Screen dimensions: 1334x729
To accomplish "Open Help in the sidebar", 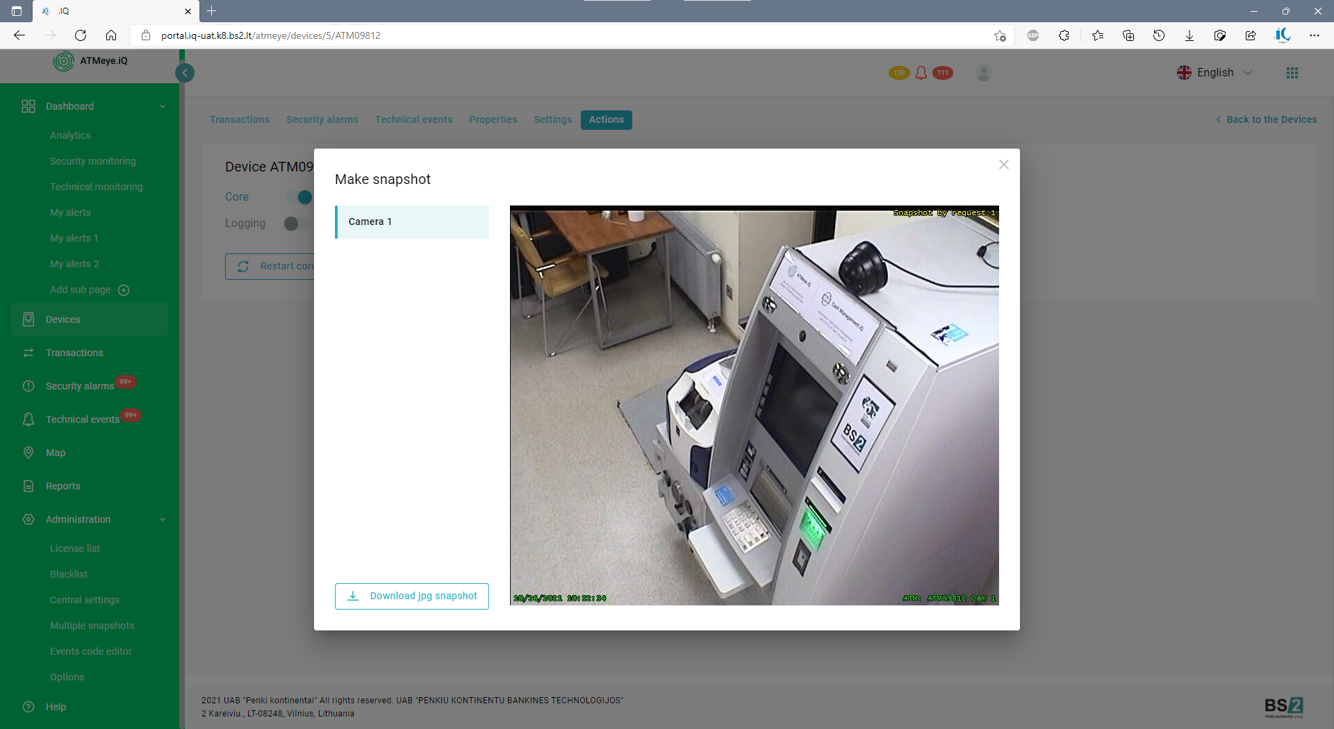I will click(56, 707).
